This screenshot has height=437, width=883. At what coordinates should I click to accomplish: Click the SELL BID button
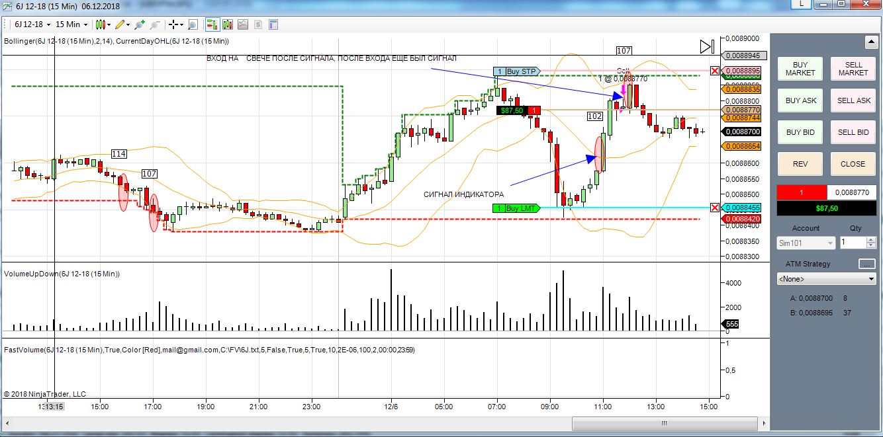pos(854,132)
